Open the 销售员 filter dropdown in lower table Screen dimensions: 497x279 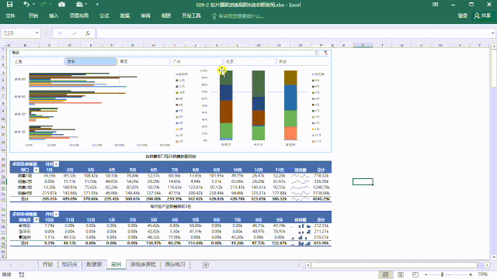[x=36, y=220]
